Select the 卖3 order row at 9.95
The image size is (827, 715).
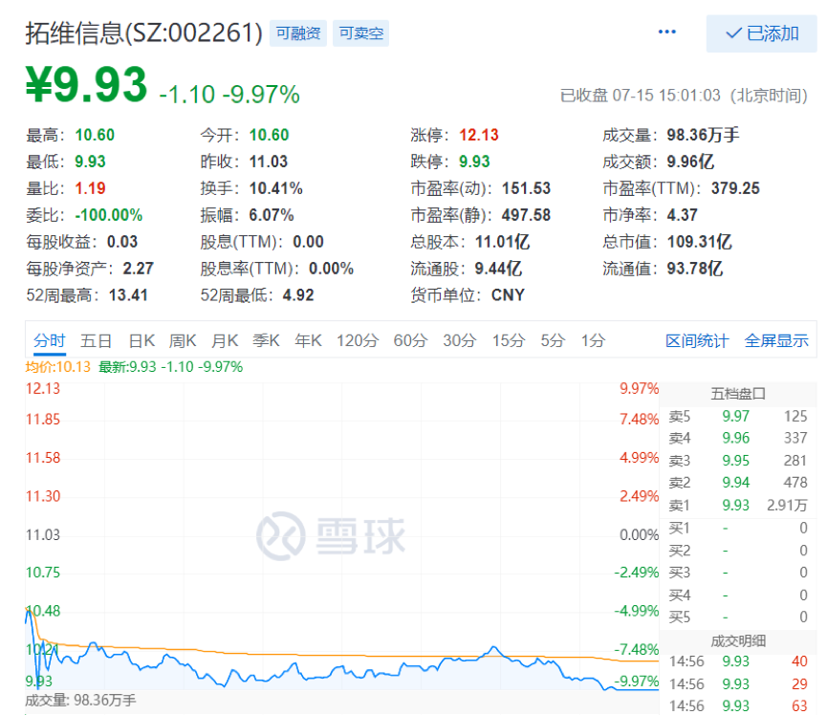pos(738,461)
